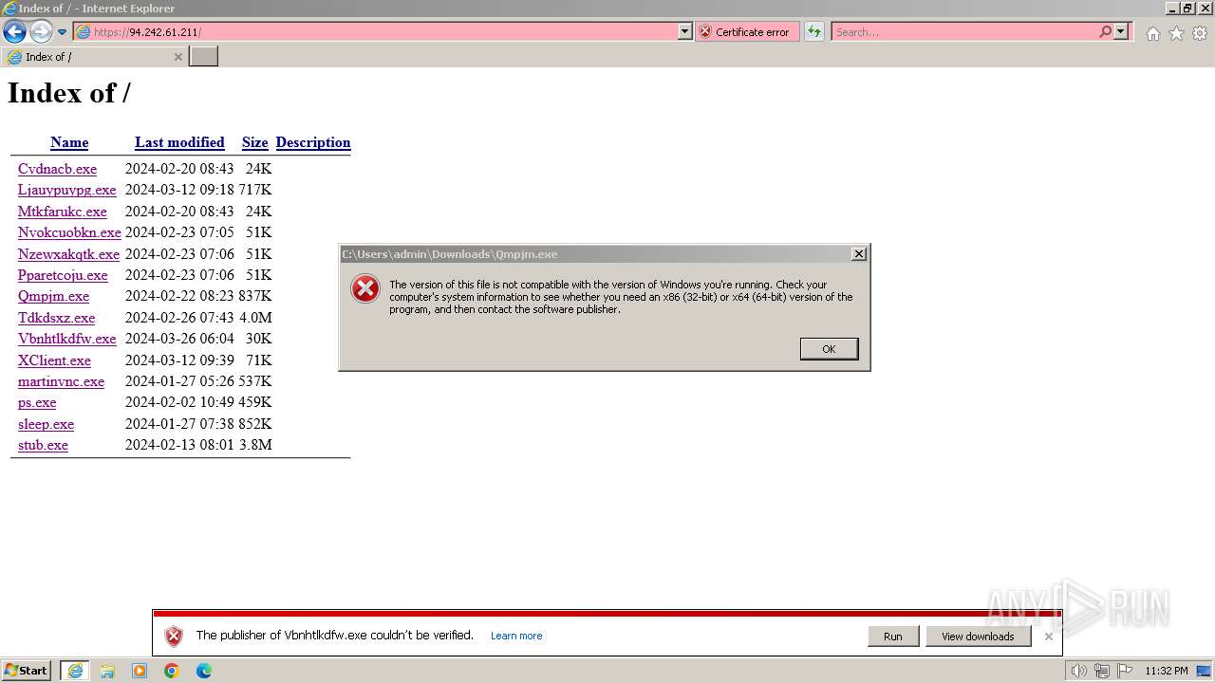1215x683 pixels.
Task: Open Pparetcoju.exe link
Action: pyautogui.click(x=63, y=275)
